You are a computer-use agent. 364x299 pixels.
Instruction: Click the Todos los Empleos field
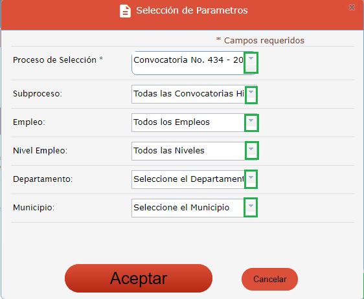[x=194, y=123]
